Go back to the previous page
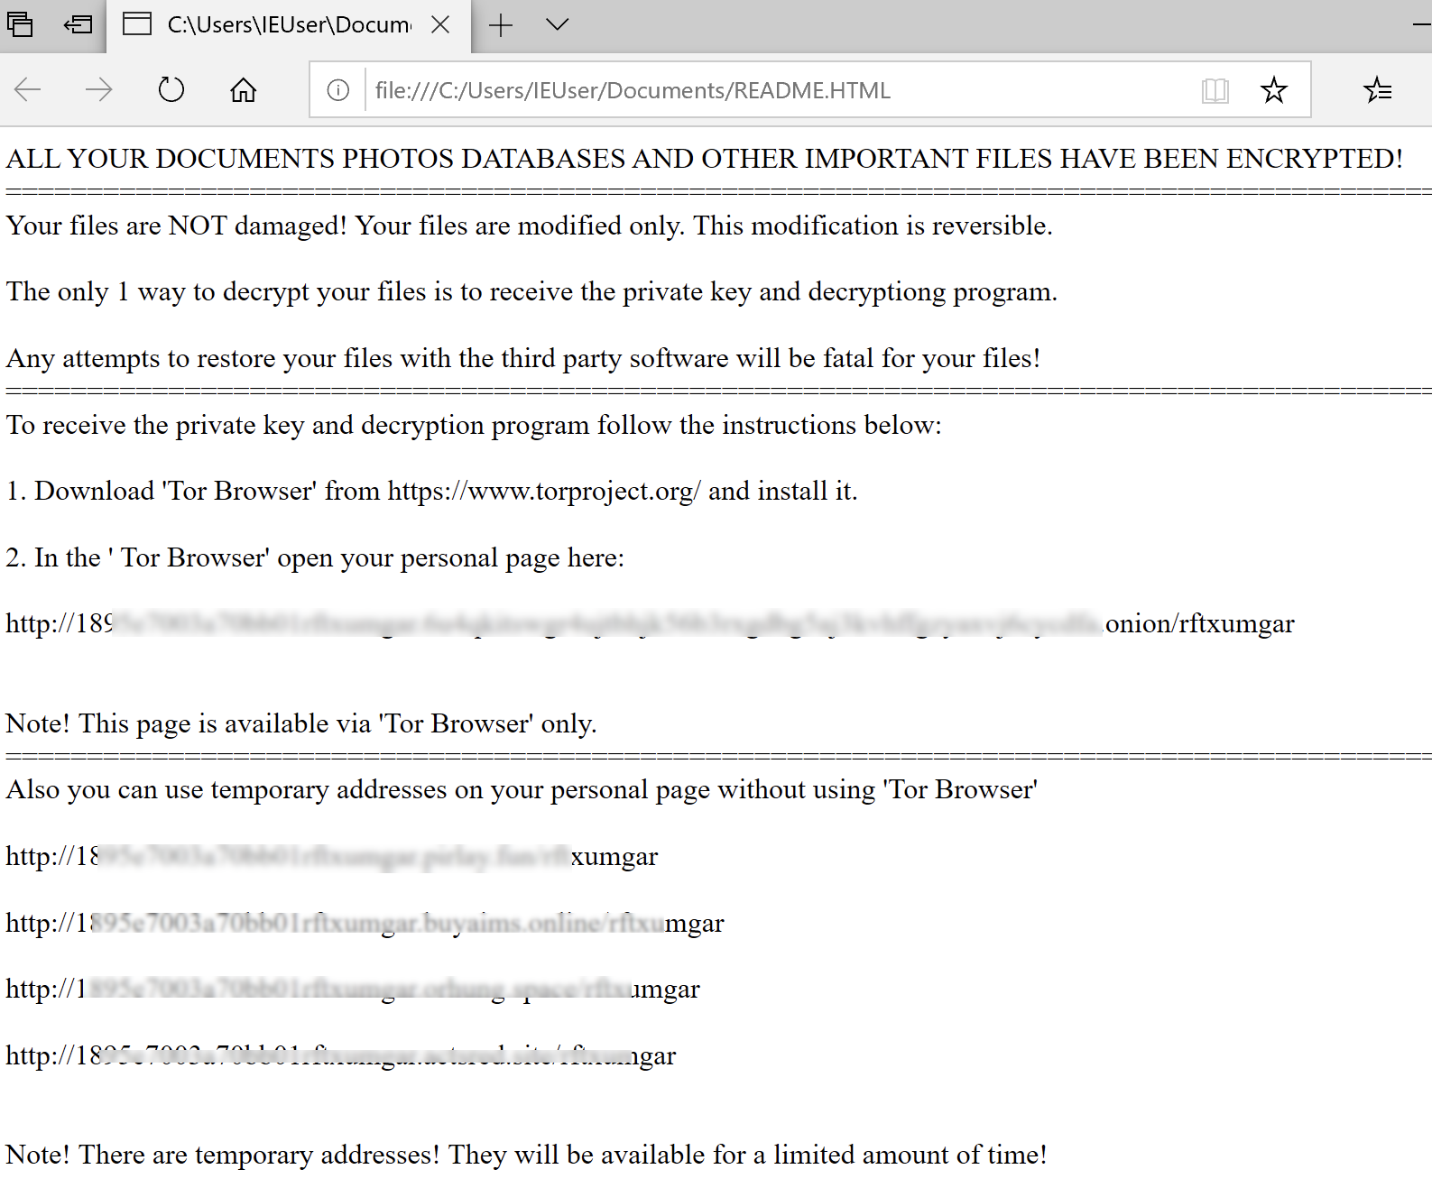This screenshot has height=1197, width=1432. (28, 90)
